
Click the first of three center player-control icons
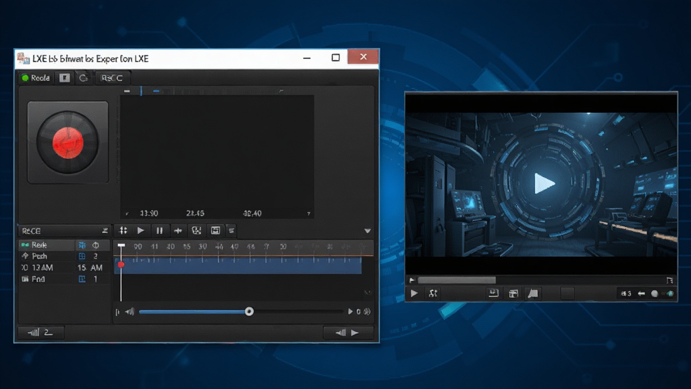pyautogui.click(x=493, y=293)
